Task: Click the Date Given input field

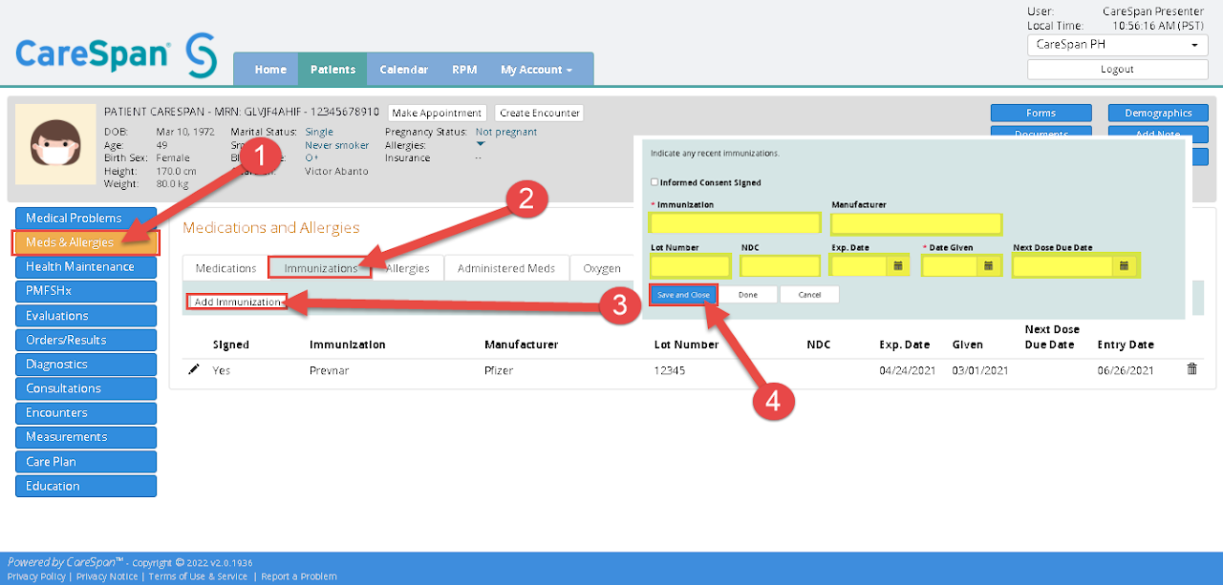Action: click(951, 265)
